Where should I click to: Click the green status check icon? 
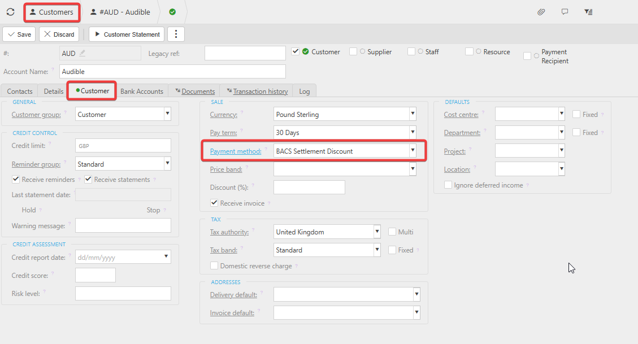[172, 12]
